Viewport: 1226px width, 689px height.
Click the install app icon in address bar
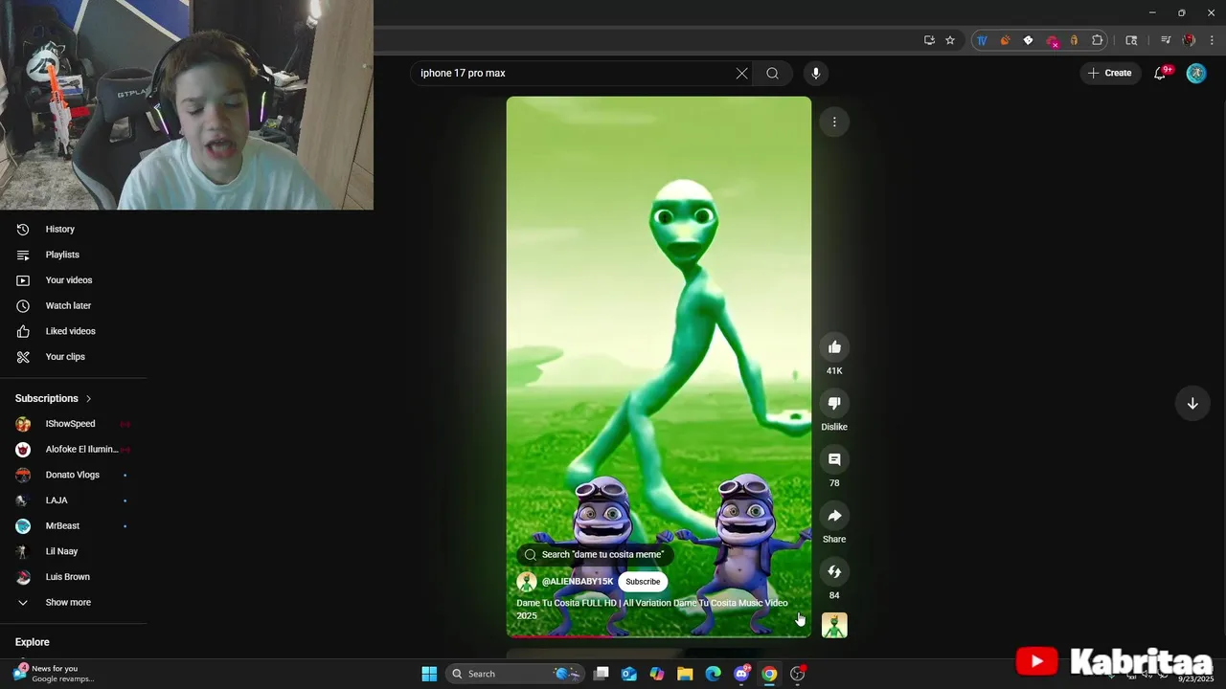click(929, 40)
